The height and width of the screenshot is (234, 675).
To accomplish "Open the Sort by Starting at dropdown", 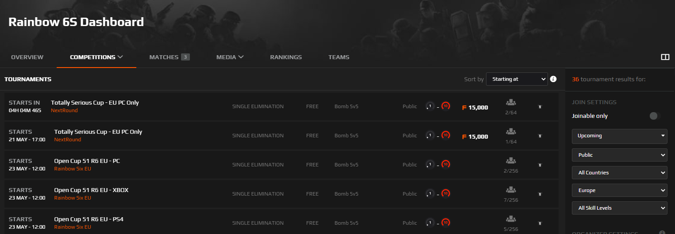I will coord(517,79).
